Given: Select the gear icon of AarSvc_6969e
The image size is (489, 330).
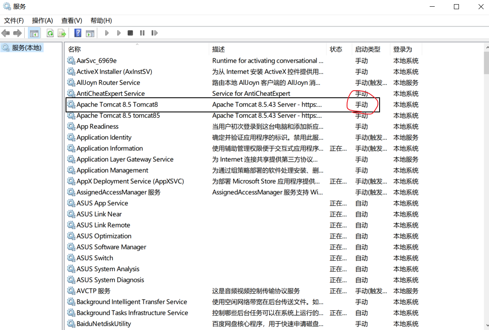Looking at the screenshot, I should coord(71,61).
